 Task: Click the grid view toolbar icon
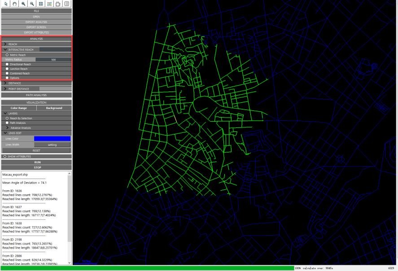[x=41, y=4]
